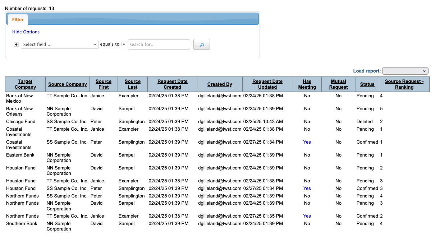Sort by Request Date Updated header
Image resolution: width=435 pixels, height=242 pixels.
[x=267, y=84]
